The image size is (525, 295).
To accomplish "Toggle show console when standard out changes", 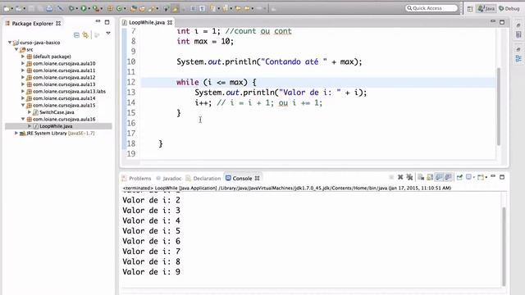I will (x=439, y=177).
